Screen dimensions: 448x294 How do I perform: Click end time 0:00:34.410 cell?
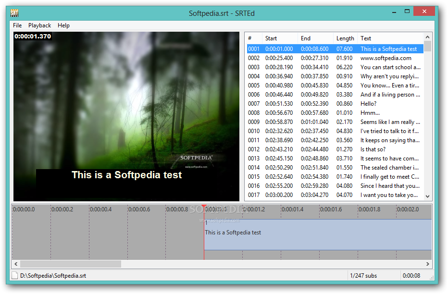pos(314,67)
